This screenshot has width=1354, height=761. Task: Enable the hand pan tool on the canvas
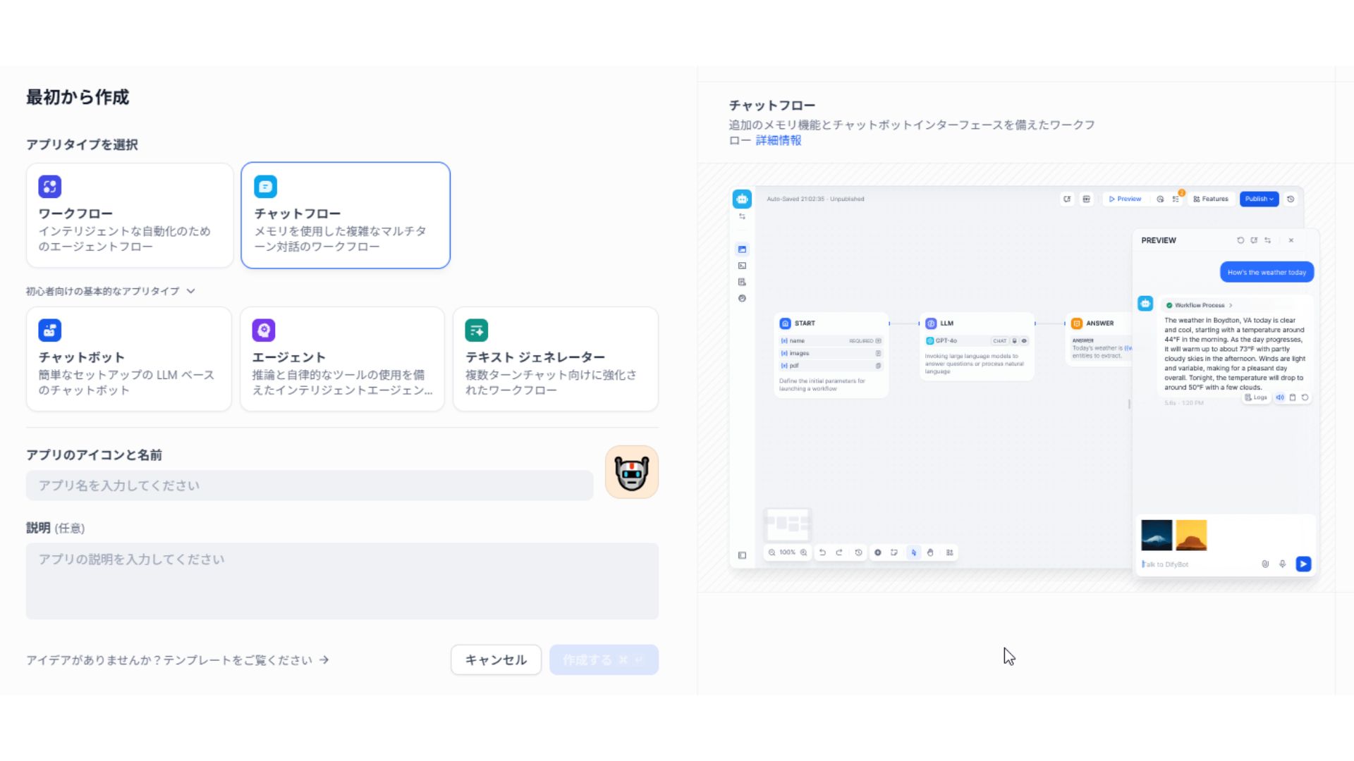coord(931,552)
